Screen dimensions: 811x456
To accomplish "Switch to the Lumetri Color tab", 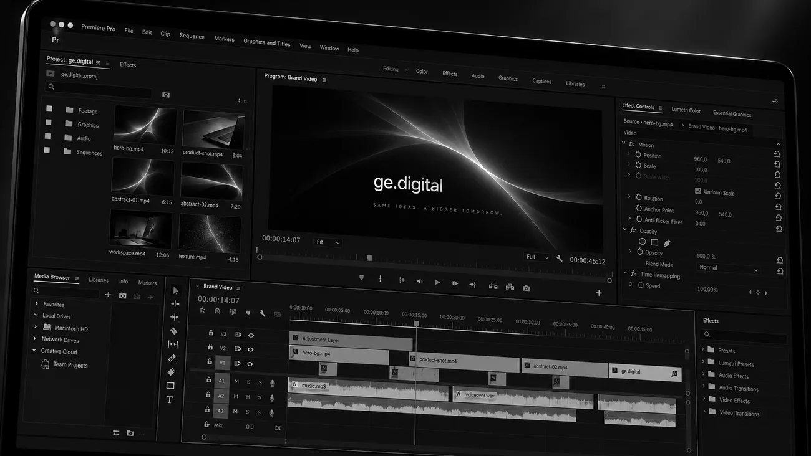I will [x=686, y=110].
